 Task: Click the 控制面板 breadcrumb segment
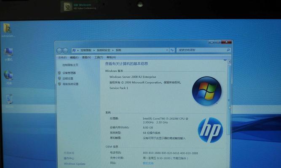pos(86,50)
